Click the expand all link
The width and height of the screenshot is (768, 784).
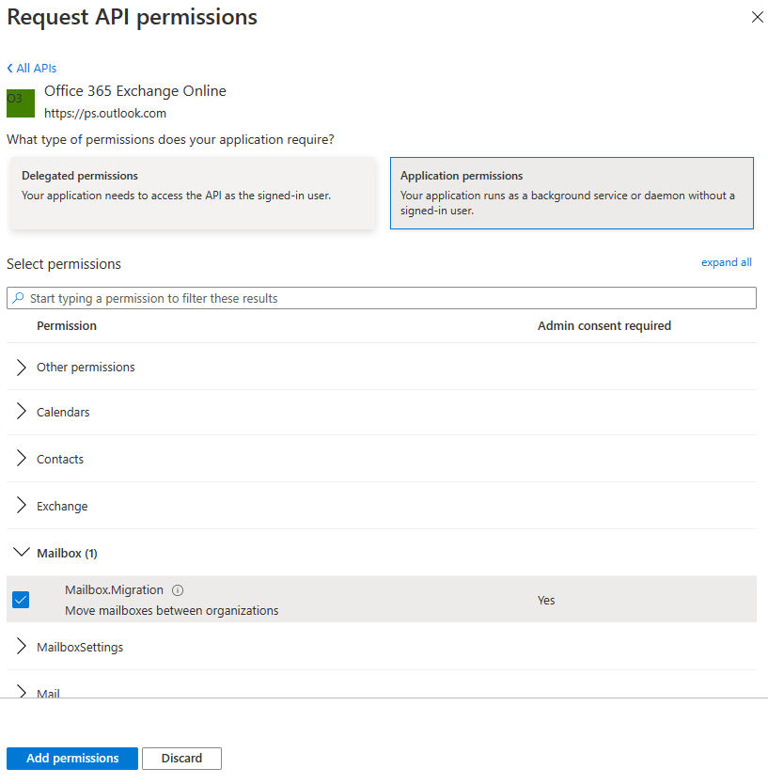point(726,262)
